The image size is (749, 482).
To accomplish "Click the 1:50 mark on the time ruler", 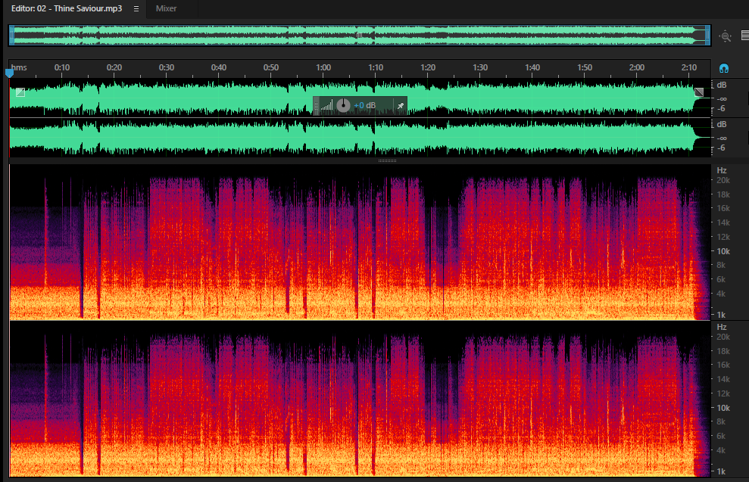I will click(585, 67).
